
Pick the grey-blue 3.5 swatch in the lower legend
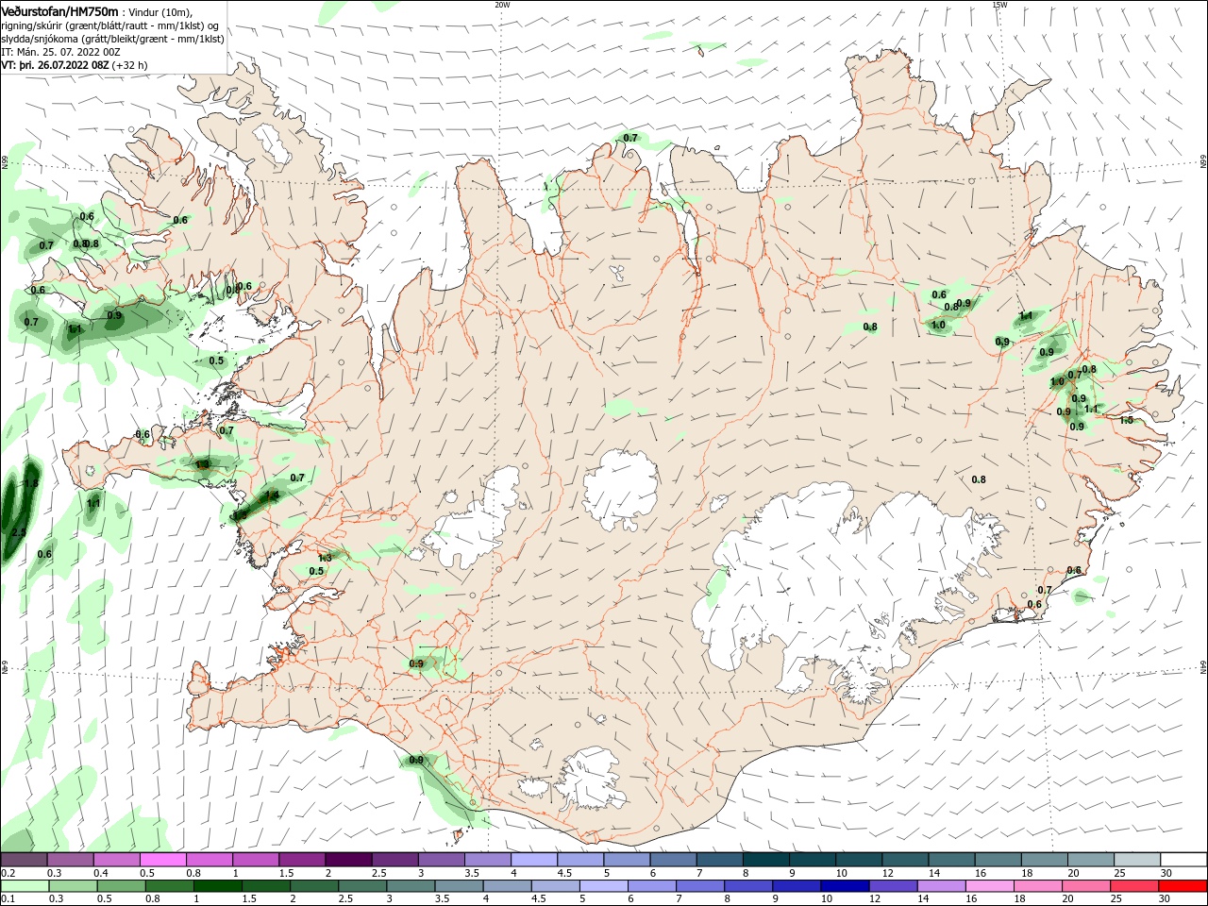(460, 886)
